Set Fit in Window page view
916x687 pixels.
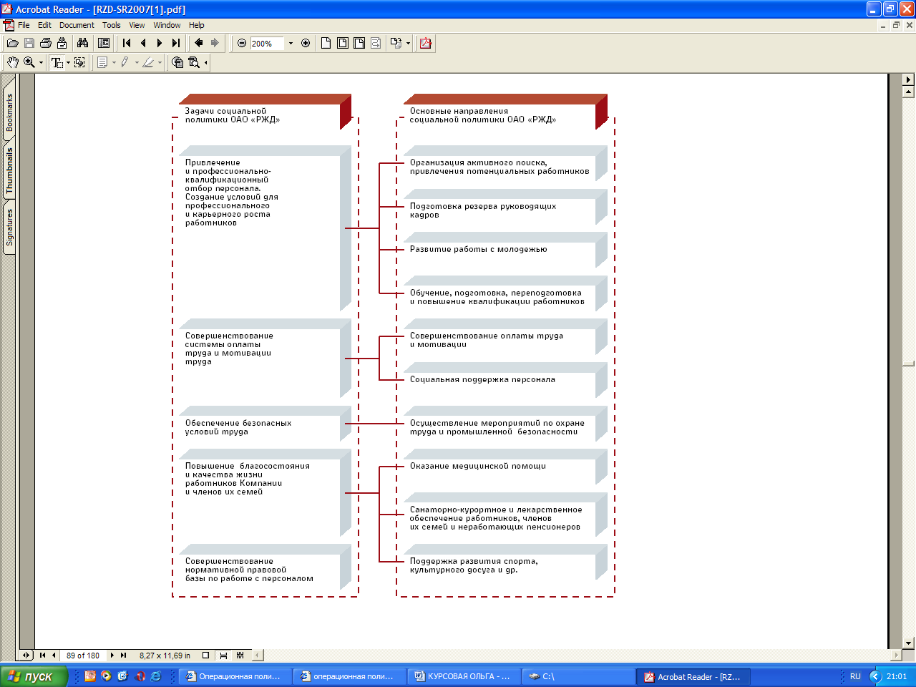[343, 44]
